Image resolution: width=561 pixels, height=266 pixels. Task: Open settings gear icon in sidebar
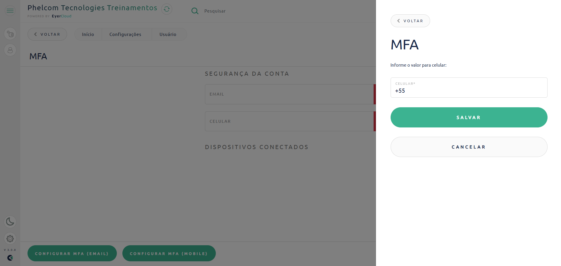tap(10, 239)
